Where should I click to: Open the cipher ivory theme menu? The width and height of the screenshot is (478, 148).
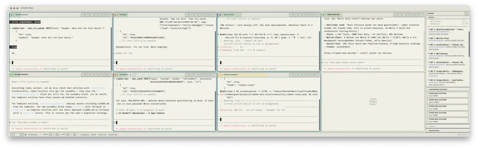tap(102, 135)
